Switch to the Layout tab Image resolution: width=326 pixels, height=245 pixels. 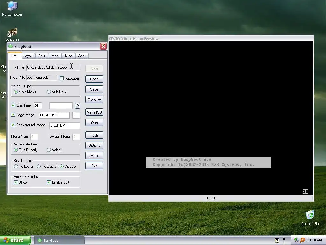28,56
